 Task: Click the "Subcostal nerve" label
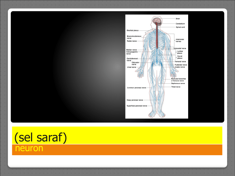point(180,48)
